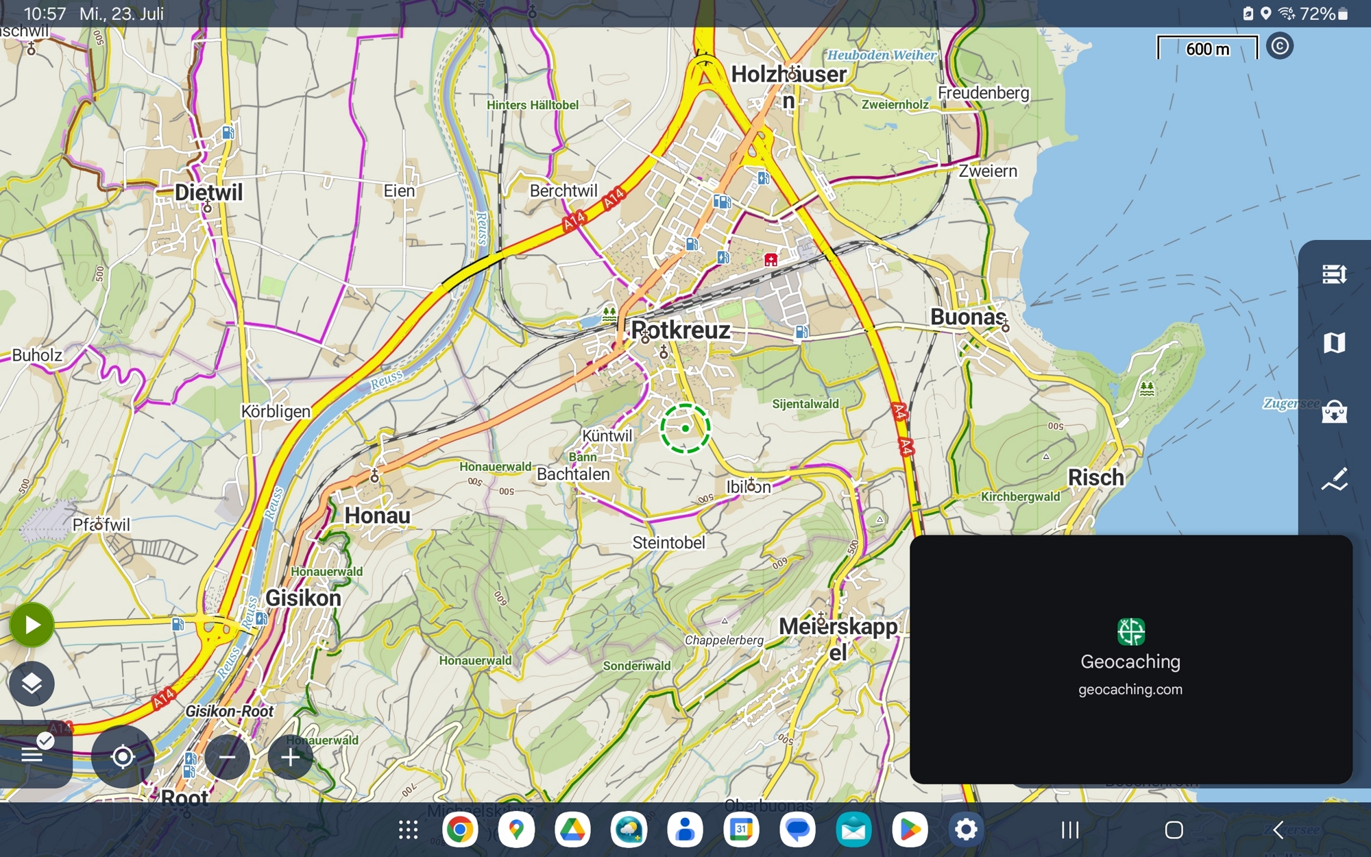Tap the green dashed location marker

click(x=685, y=428)
